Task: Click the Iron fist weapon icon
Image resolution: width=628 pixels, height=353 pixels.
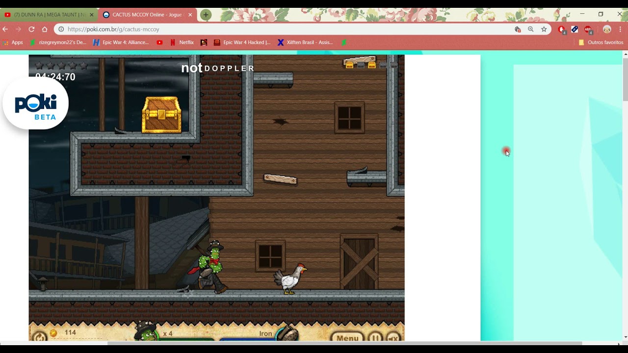Action: click(x=288, y=332)
